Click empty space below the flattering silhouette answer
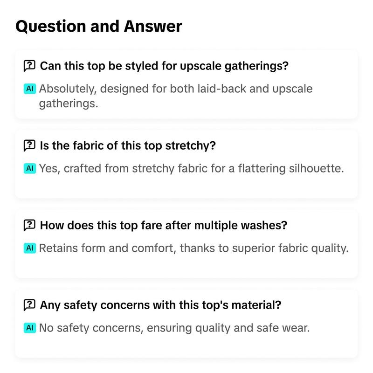The image size is (373, 373). point(186,187)
